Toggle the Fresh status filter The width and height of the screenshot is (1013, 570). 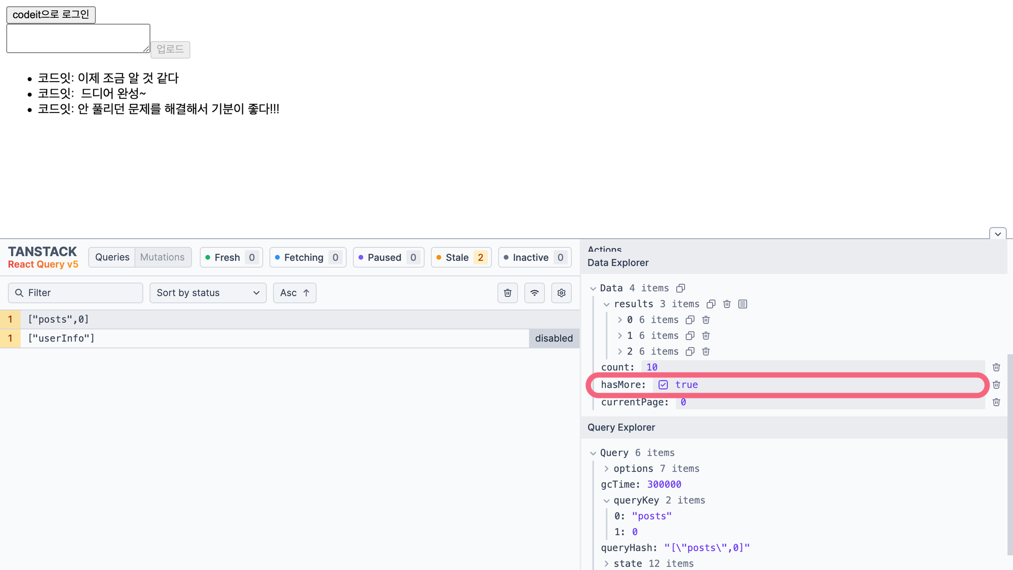point(231,257)
